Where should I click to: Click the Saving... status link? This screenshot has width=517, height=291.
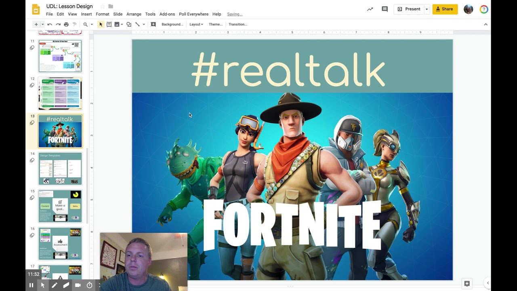tap(235, 14)
